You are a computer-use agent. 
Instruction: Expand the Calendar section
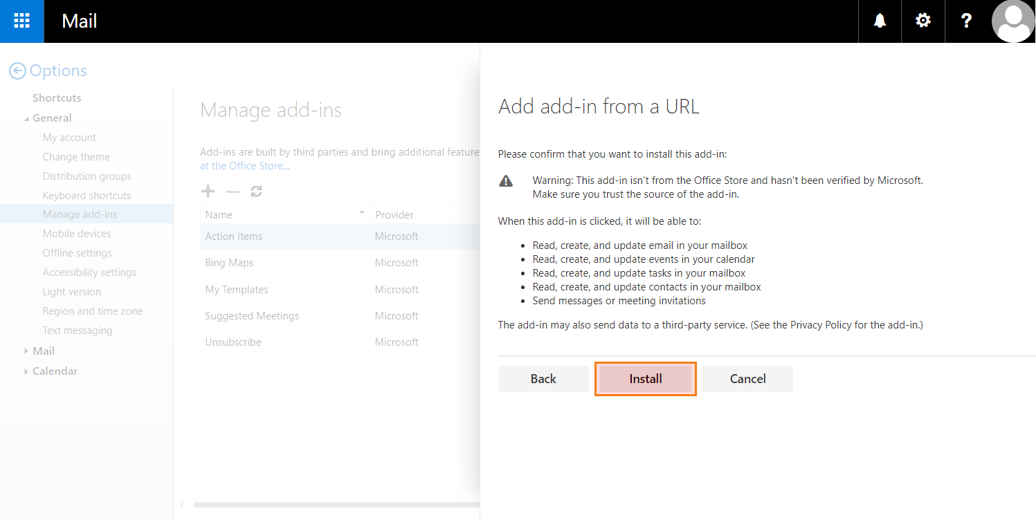click(x=27, y=371)
